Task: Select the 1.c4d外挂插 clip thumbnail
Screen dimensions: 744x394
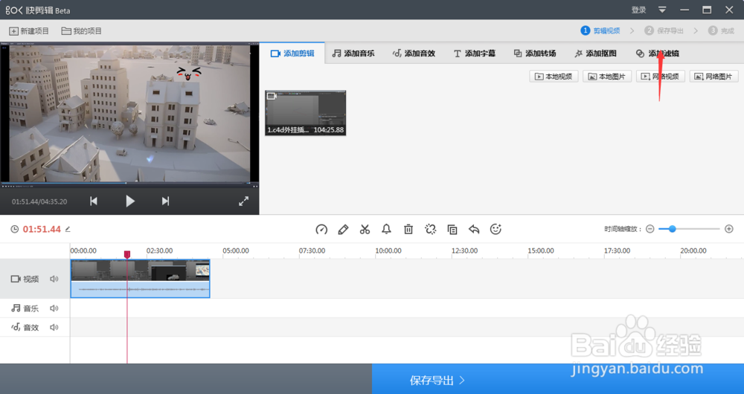Action: click(306, 113)
